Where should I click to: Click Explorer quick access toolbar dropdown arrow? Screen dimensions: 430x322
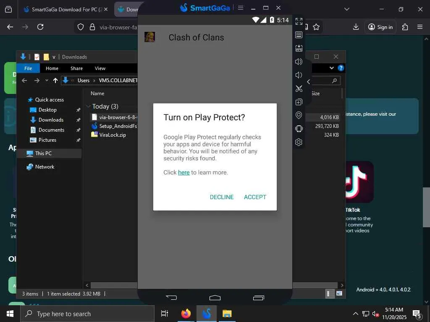click(x=54, y=57)
